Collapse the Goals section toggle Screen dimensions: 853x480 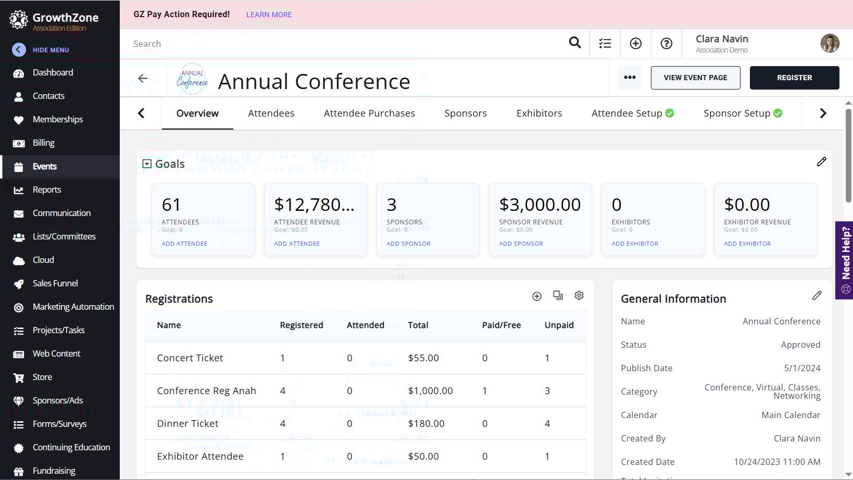(x=147, y=164)
